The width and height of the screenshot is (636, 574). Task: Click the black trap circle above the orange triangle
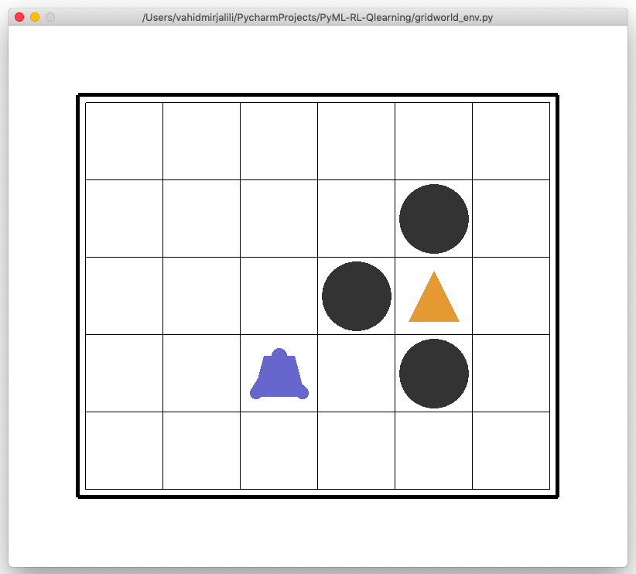[433, 219]
